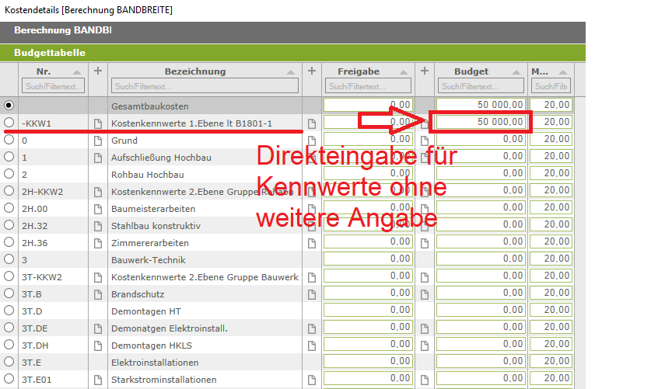Click the Bezeichnung filter text field
The height and width of the screenshot is (389, 658).
[x=205, y=86]
